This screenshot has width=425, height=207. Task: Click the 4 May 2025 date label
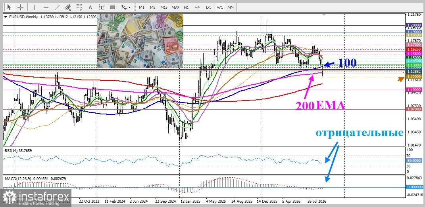pyautogui.click(x=216, y=201)
